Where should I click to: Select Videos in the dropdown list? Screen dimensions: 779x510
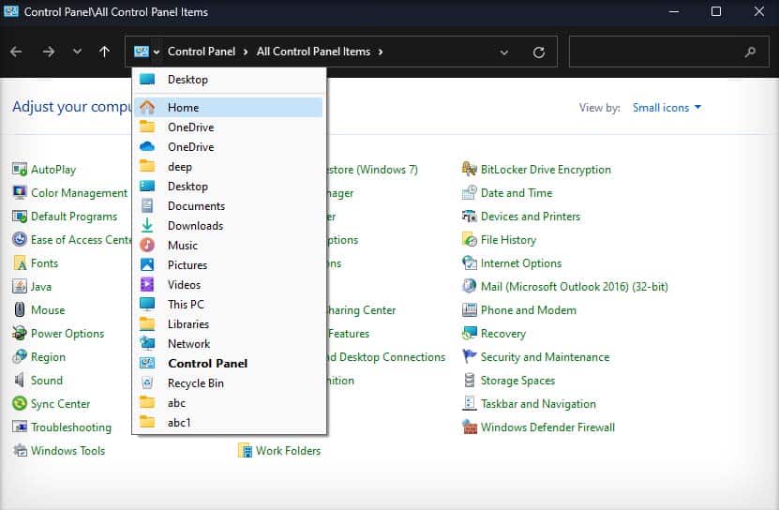coord(228,285)
